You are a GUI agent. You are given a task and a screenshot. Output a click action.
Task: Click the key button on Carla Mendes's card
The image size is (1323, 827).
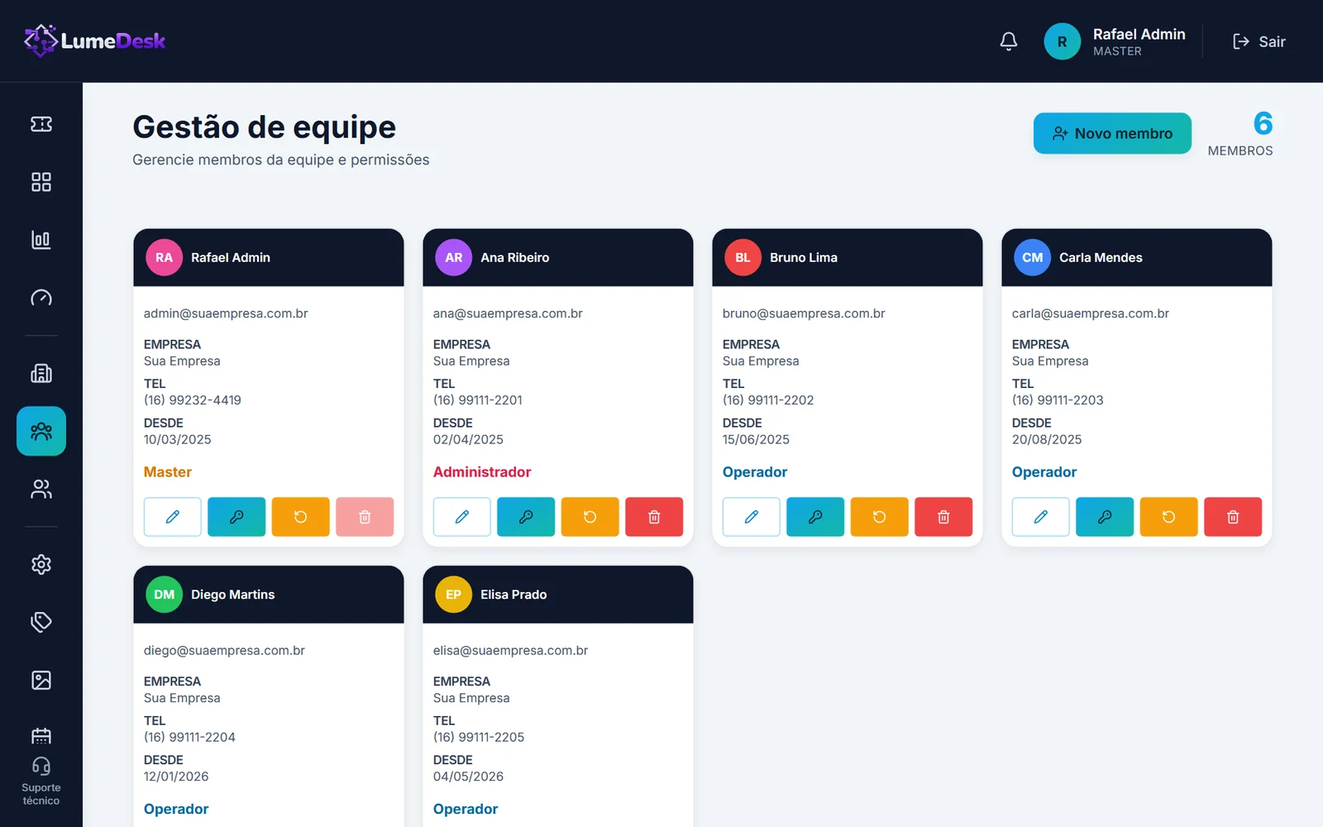pyautogui.click(x=1105, y=517)
